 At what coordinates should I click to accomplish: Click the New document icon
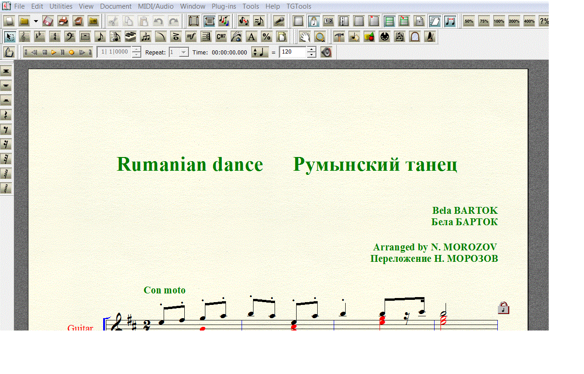coord(9,21)
